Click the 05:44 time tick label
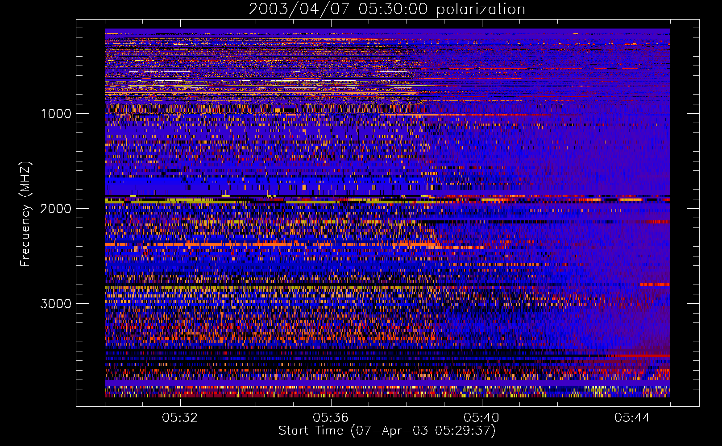This screenshot has width=722, height=446. pyautogui.click(x=632, y=418)
